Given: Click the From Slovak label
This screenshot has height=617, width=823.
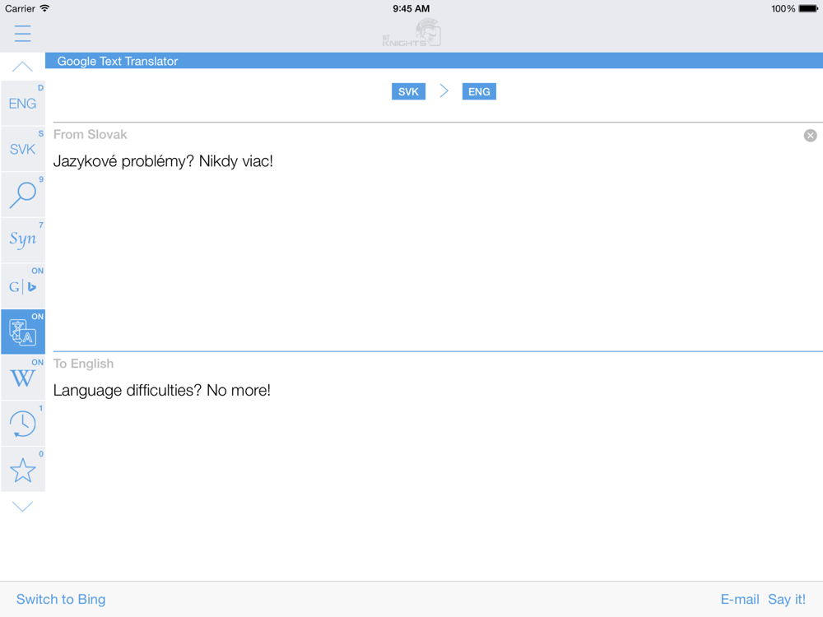Looking at the screenshot, I should (90, 134).
